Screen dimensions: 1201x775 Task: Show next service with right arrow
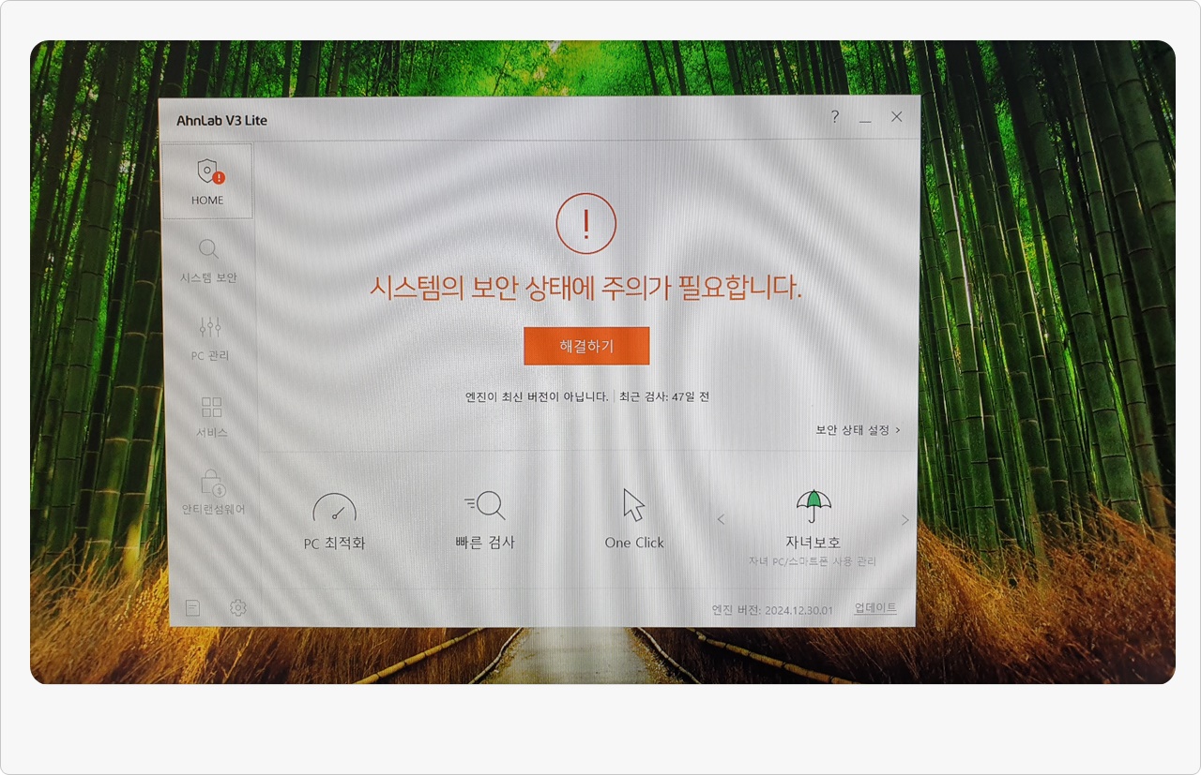coord(905,520)
